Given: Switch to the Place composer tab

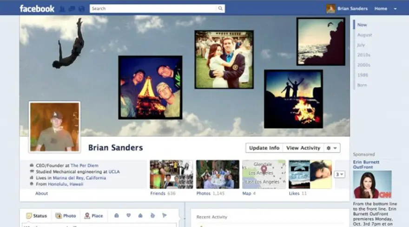Looking at the screenshot, I should [x=93, y=216].
